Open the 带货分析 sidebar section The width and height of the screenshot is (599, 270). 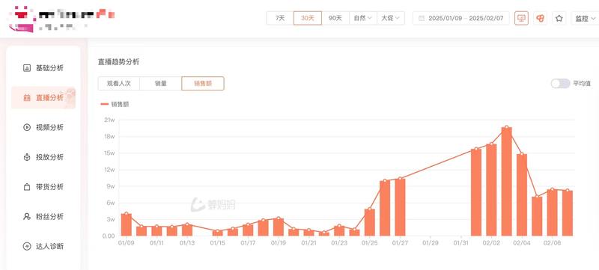pos(43,187)
